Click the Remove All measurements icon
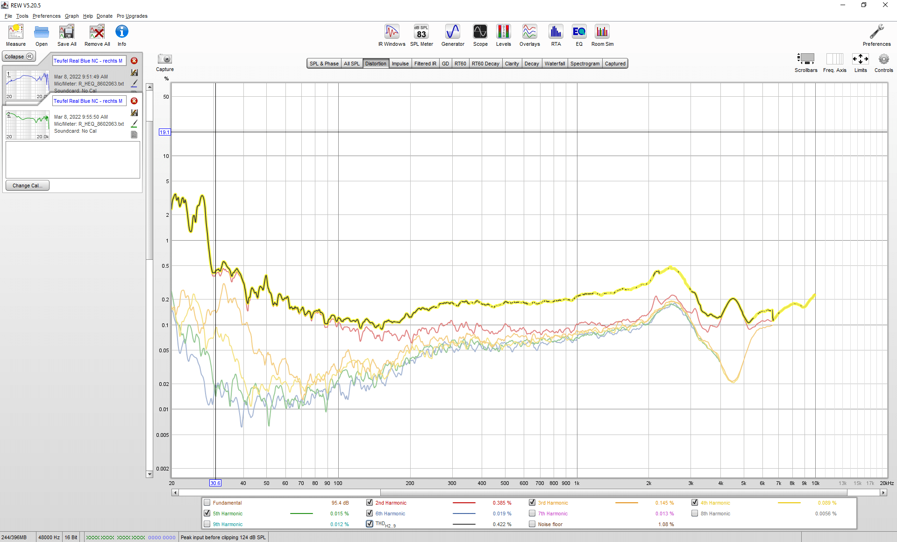 point(97,35)
